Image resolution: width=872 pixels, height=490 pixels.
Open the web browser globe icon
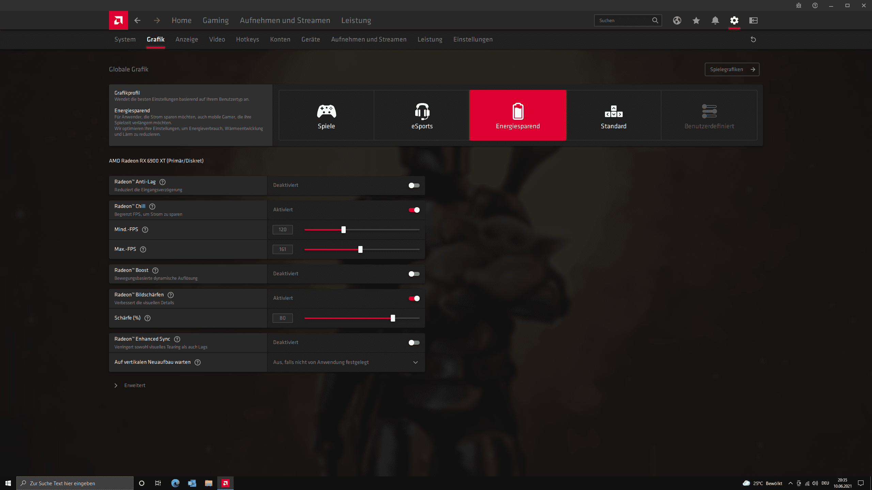(x=677, y=20)
